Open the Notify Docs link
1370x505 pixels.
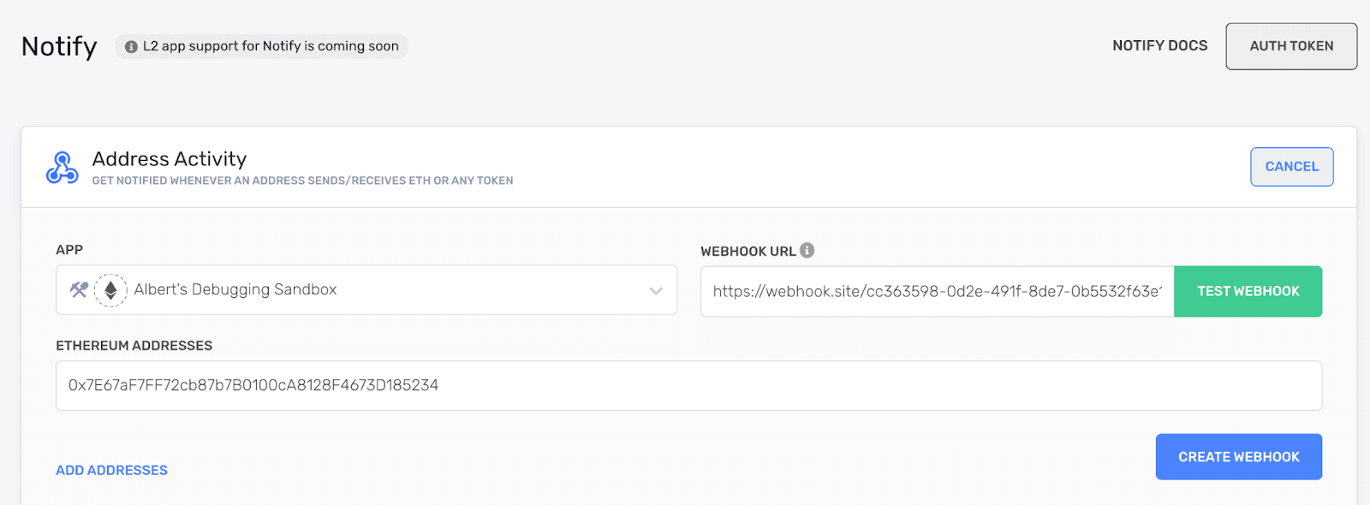1159,46
